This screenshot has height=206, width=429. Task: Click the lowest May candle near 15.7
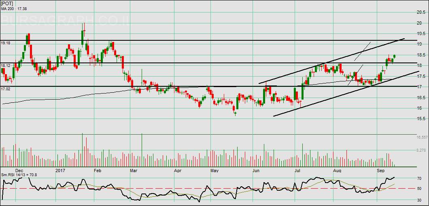pyautogui.click(x=235, y=113)
